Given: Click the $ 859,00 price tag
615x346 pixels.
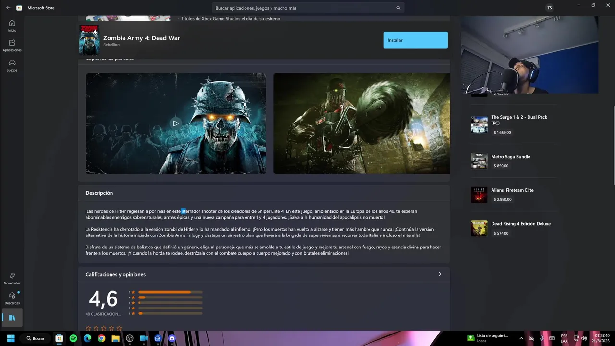Looking at the screenshot, I should click(x=501, y=166).
